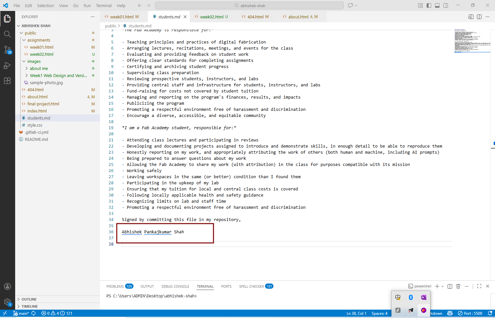Maximize the terminal panel size
Viewport: 495px width, 318px height.
point(479,286)
